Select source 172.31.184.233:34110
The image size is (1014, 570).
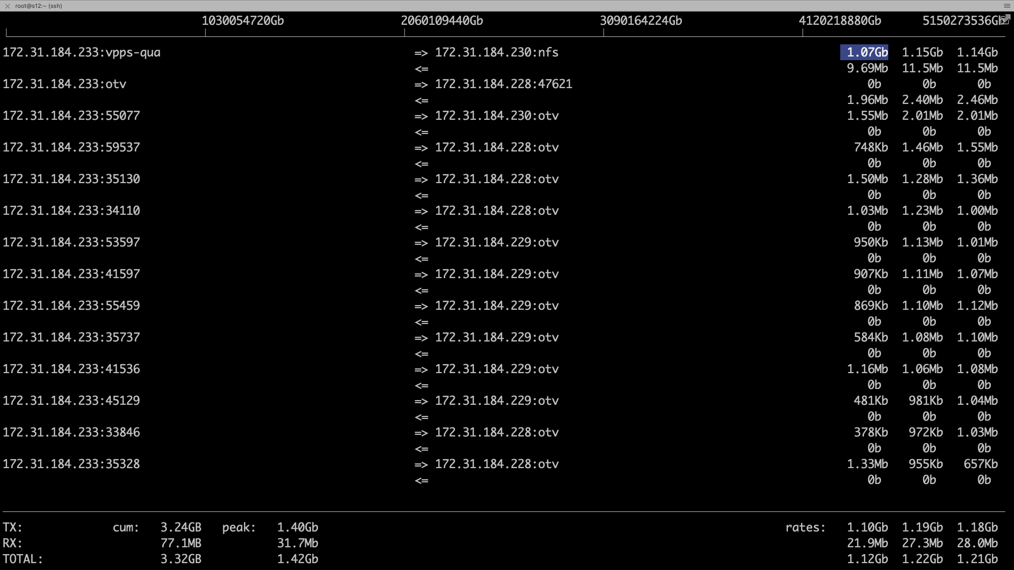71,211
